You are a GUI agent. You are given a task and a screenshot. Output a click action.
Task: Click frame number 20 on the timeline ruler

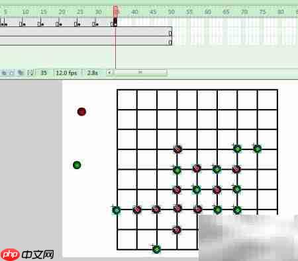(62, 12)
